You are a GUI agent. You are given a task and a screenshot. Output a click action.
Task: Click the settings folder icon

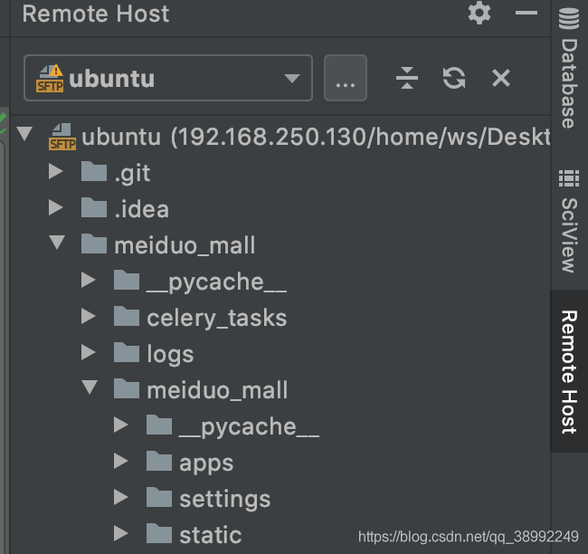[x=159, y=497]
